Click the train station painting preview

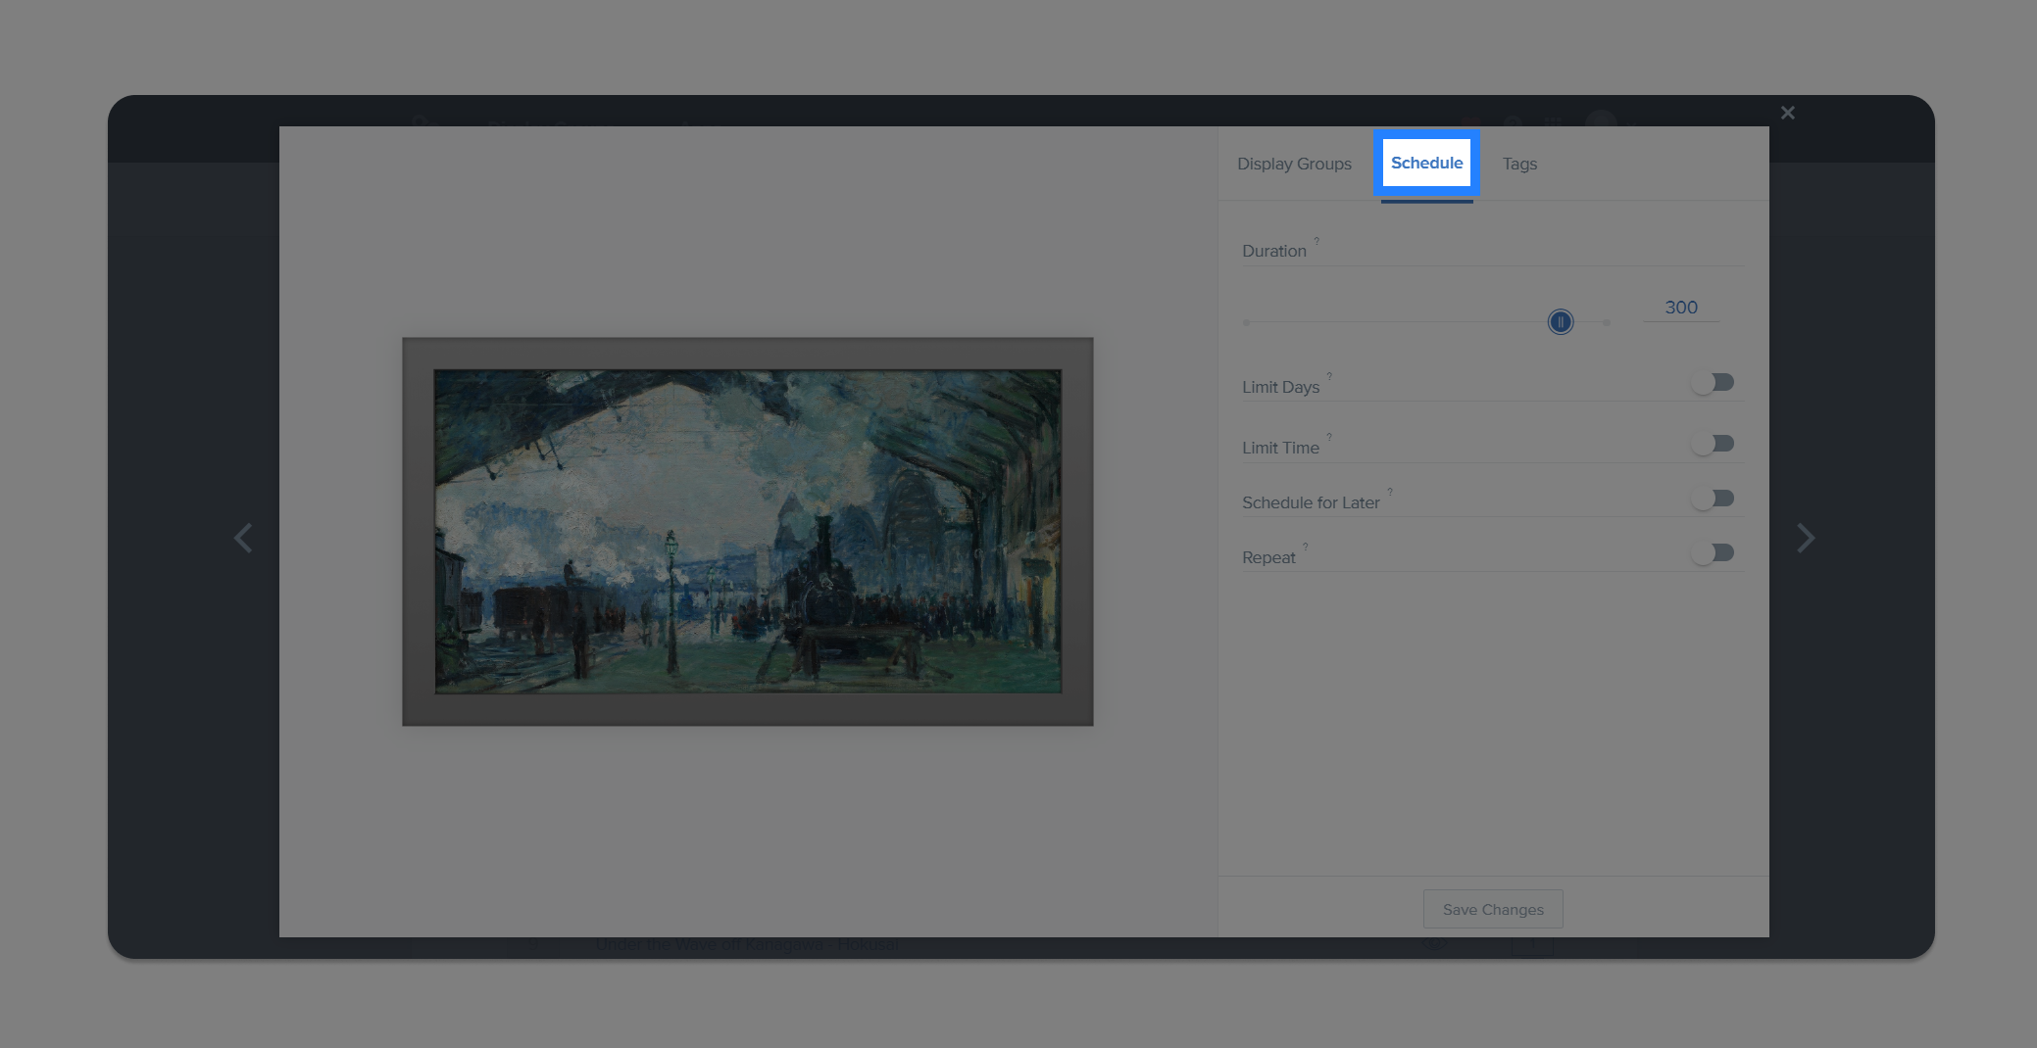[748, 532]
